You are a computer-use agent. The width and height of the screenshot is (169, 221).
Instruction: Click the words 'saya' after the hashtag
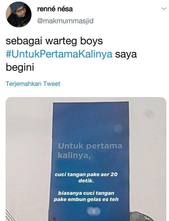[x=126, y=54]
